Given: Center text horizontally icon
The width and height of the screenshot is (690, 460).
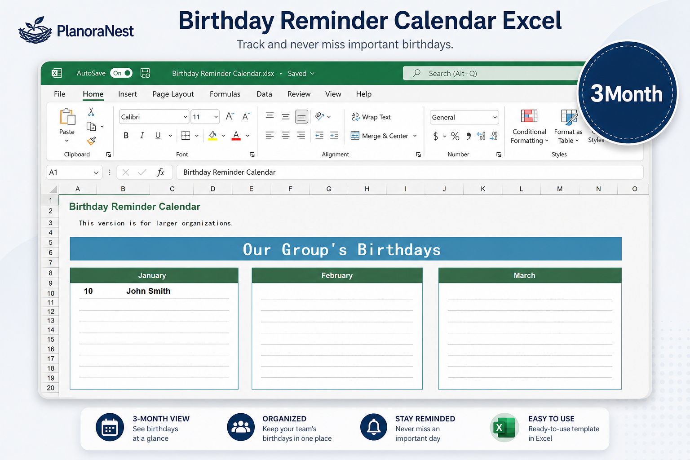Looking at the screenshot, I should pyautogui.click(x=285, y=135).
